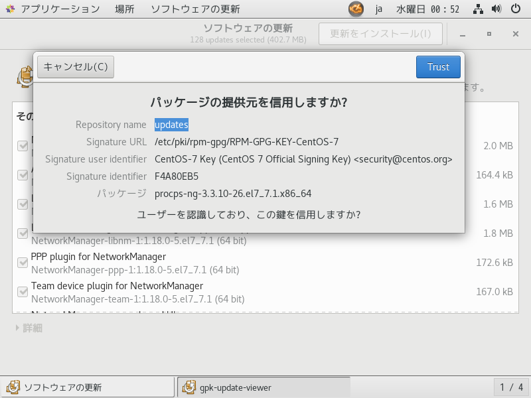The width and height of the screenshot is (531, 398).
Task: Open the power menu icon
Action: point(516,9)
